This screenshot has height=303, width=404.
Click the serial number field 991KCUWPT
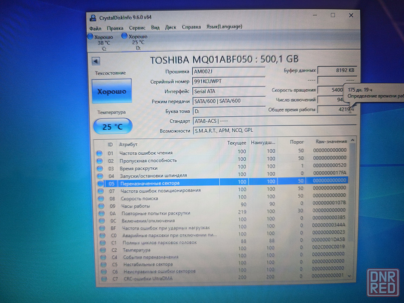[x=229, y=82]
